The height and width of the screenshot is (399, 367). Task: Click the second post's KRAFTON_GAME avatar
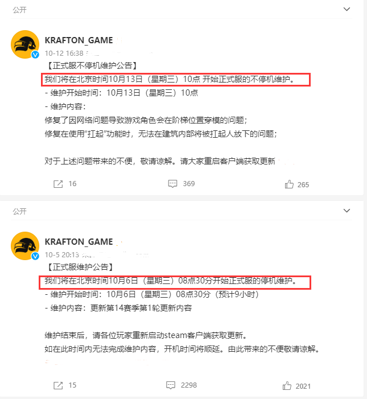click(x=25, y=246)
